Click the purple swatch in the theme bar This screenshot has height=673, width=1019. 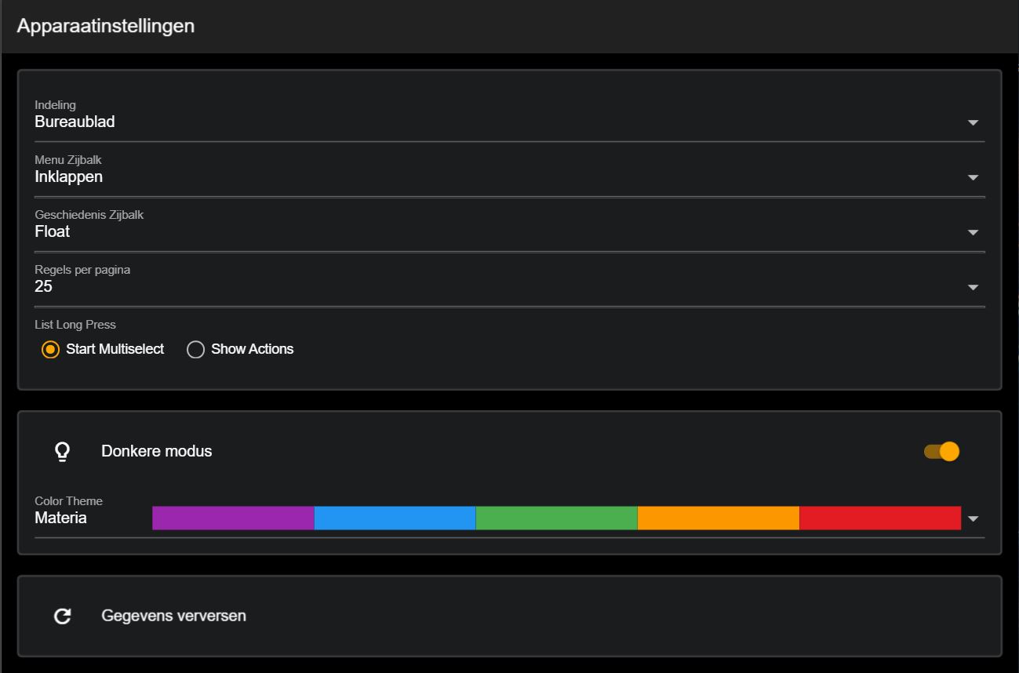point(232,518)
